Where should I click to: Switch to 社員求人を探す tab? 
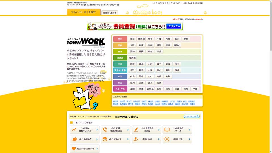[109, 13]
